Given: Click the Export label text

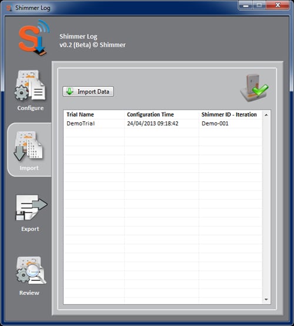Looking at the screenshot, I should (x=30, y=229).
